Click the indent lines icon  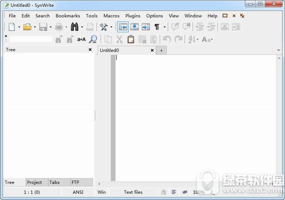pyautogui.click(x=199, y=27)
